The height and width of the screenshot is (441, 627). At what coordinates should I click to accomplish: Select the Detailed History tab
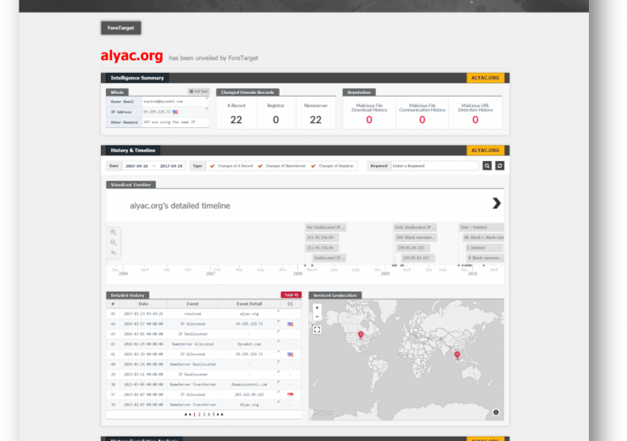(x=128, y=295)
